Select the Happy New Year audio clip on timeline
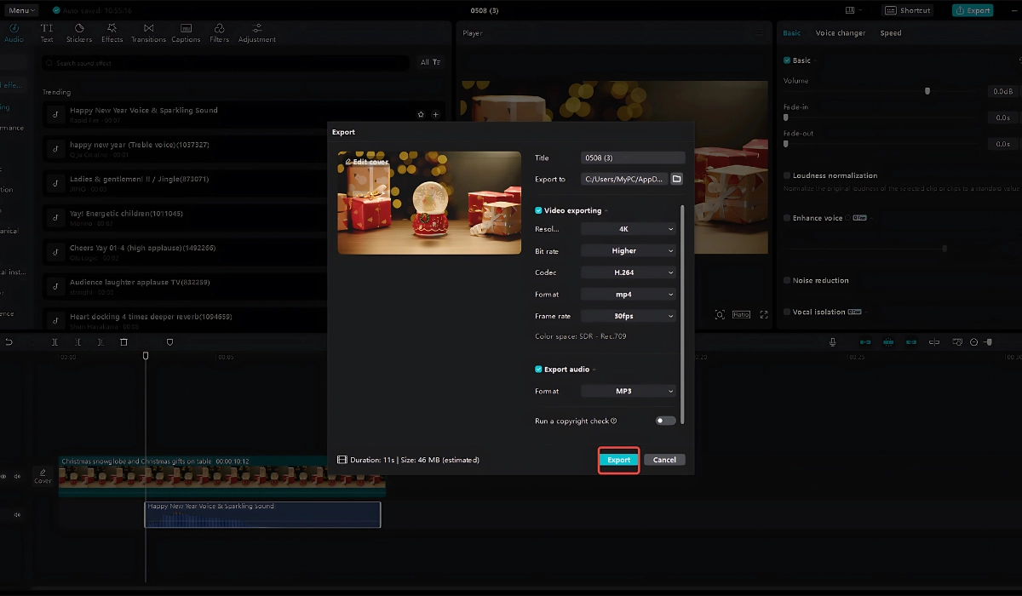1022x596 pixels. coord(262,514)
